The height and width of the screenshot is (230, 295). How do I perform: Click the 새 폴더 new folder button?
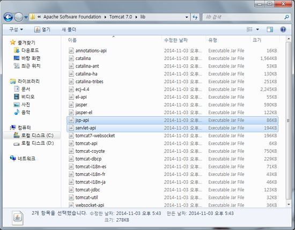click(x=69, y=29)
